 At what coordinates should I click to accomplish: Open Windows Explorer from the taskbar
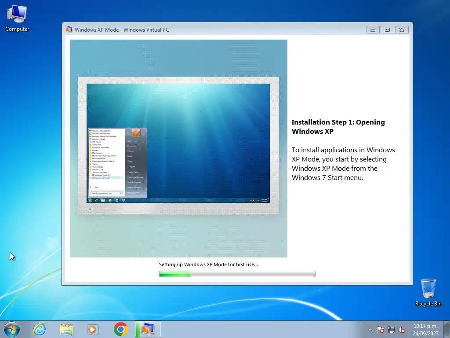coord(66,329)
